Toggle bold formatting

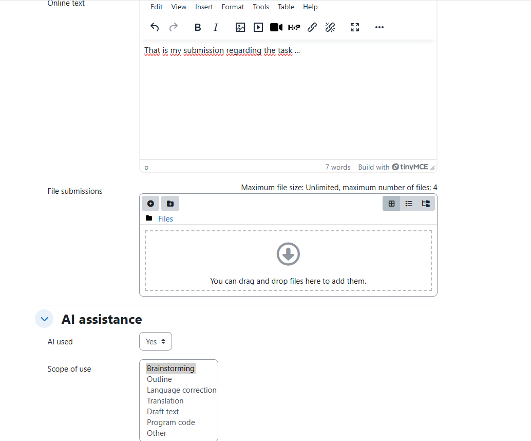click(x=198, y=27)
